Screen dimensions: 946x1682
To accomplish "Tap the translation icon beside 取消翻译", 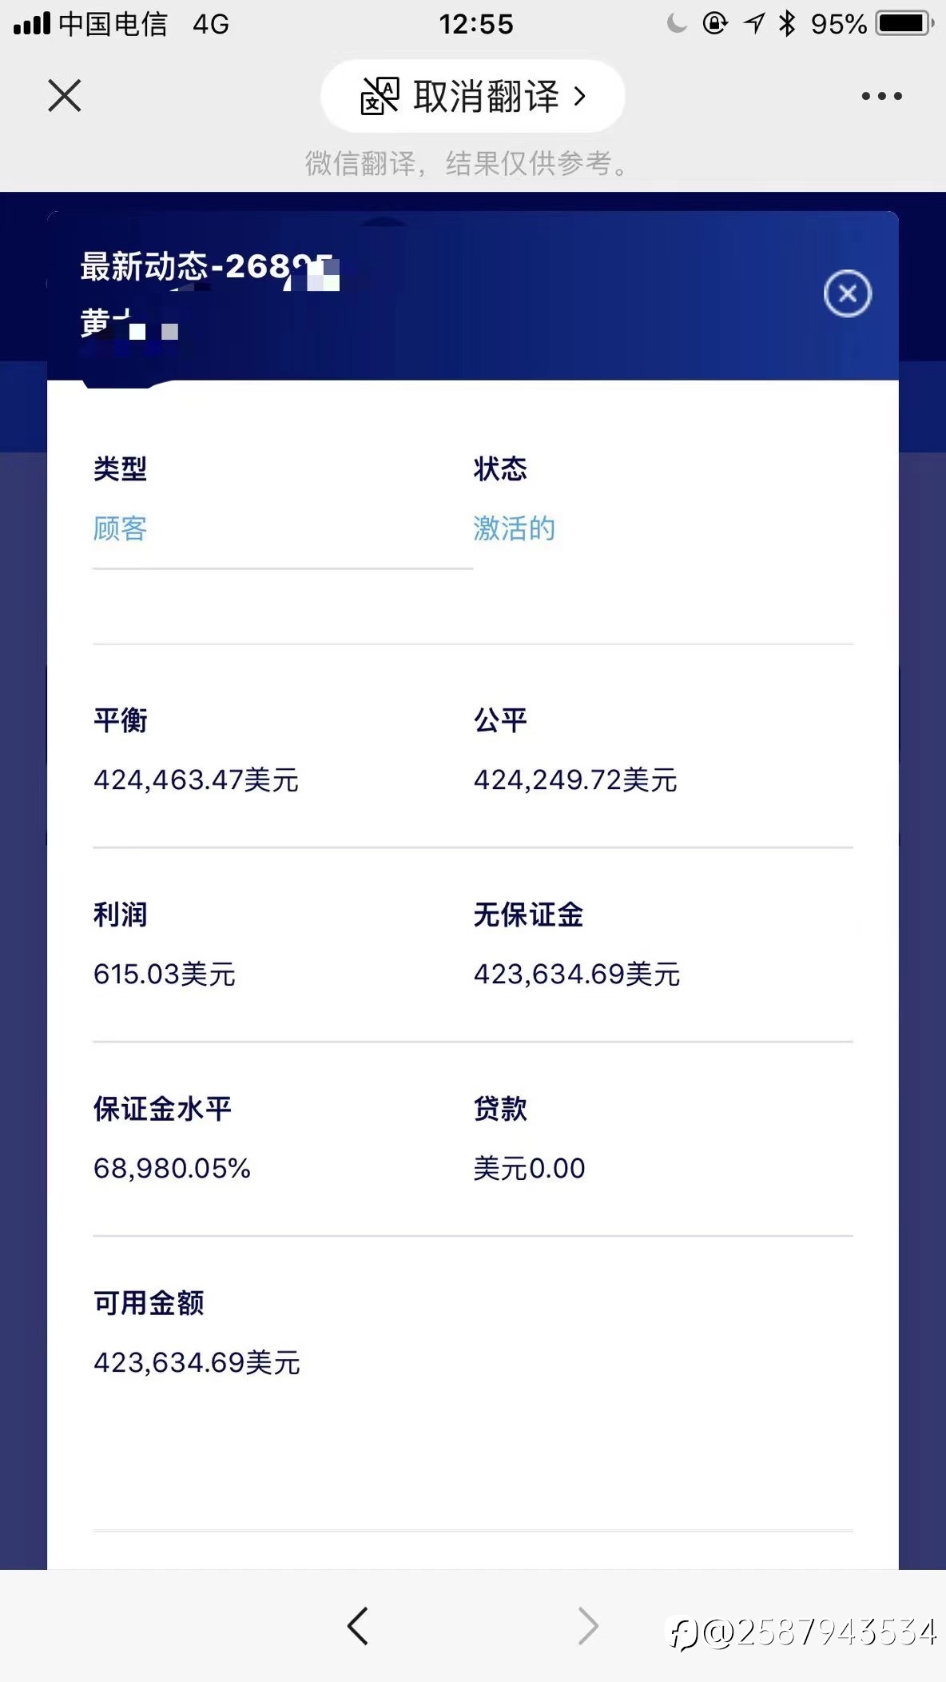I will click(380, 96).
